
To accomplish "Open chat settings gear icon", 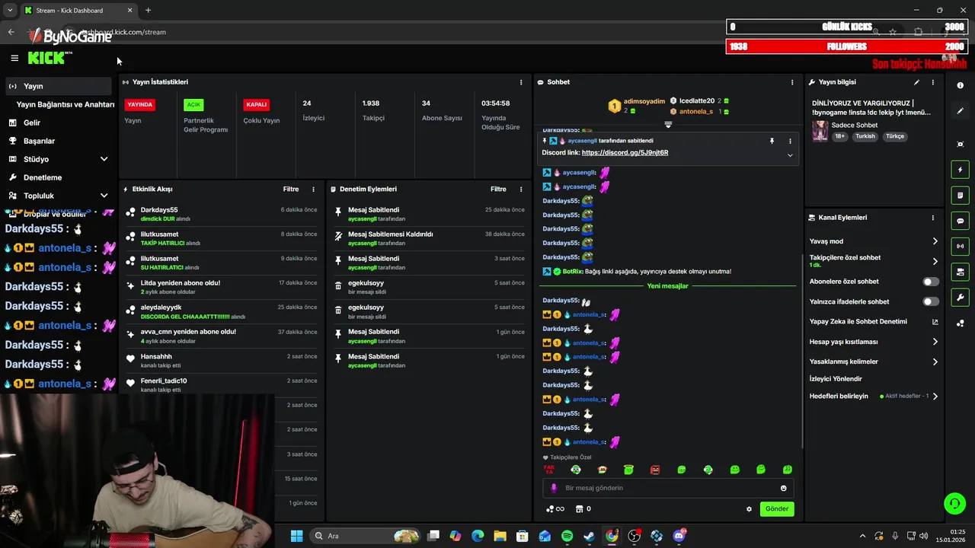I will point(749,509).
